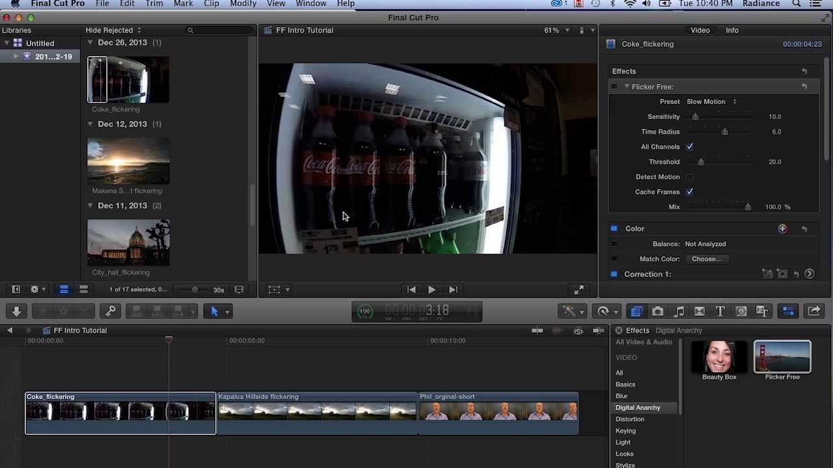833x468 pixels.
Task: Open the keyword editor key icon
Action: [111, 311]
